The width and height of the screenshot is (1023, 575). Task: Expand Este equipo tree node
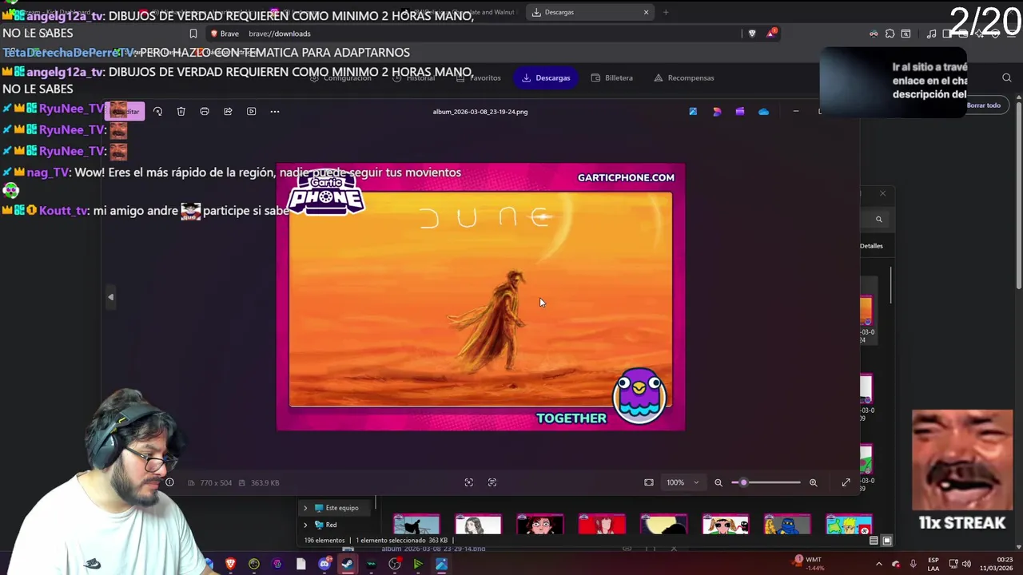pos(305,508)
